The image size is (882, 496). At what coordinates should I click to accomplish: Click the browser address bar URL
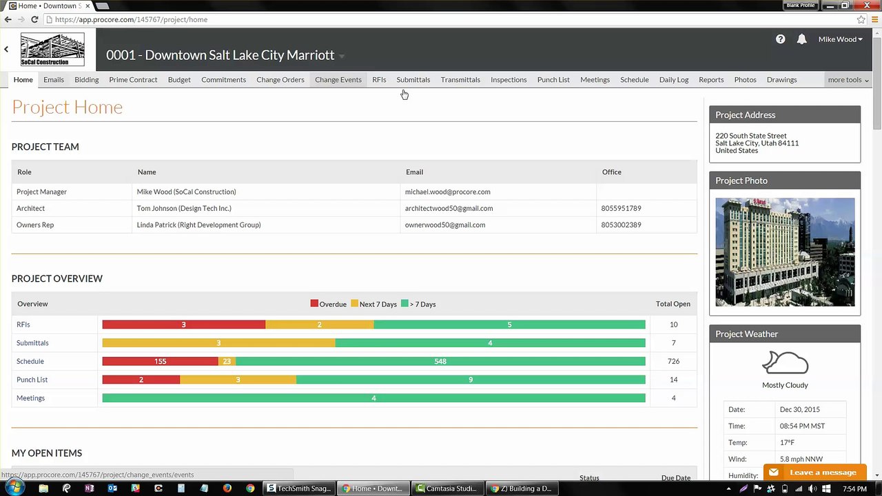coord(132,19)
